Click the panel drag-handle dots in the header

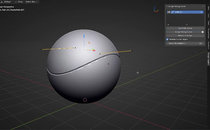tap(203, 6)
